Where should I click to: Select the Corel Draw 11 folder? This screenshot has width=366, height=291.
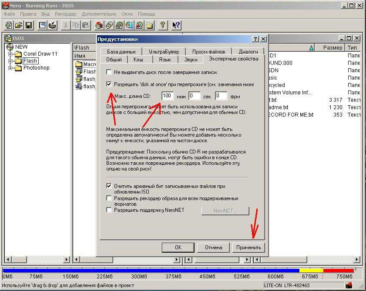[40, 54]
